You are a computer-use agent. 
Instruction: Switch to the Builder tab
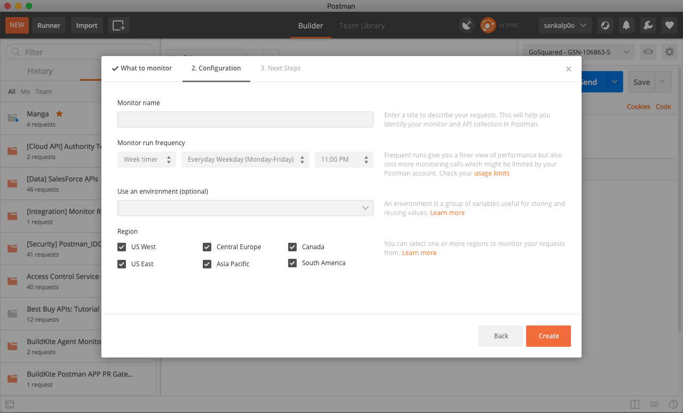tap(311, 26)
